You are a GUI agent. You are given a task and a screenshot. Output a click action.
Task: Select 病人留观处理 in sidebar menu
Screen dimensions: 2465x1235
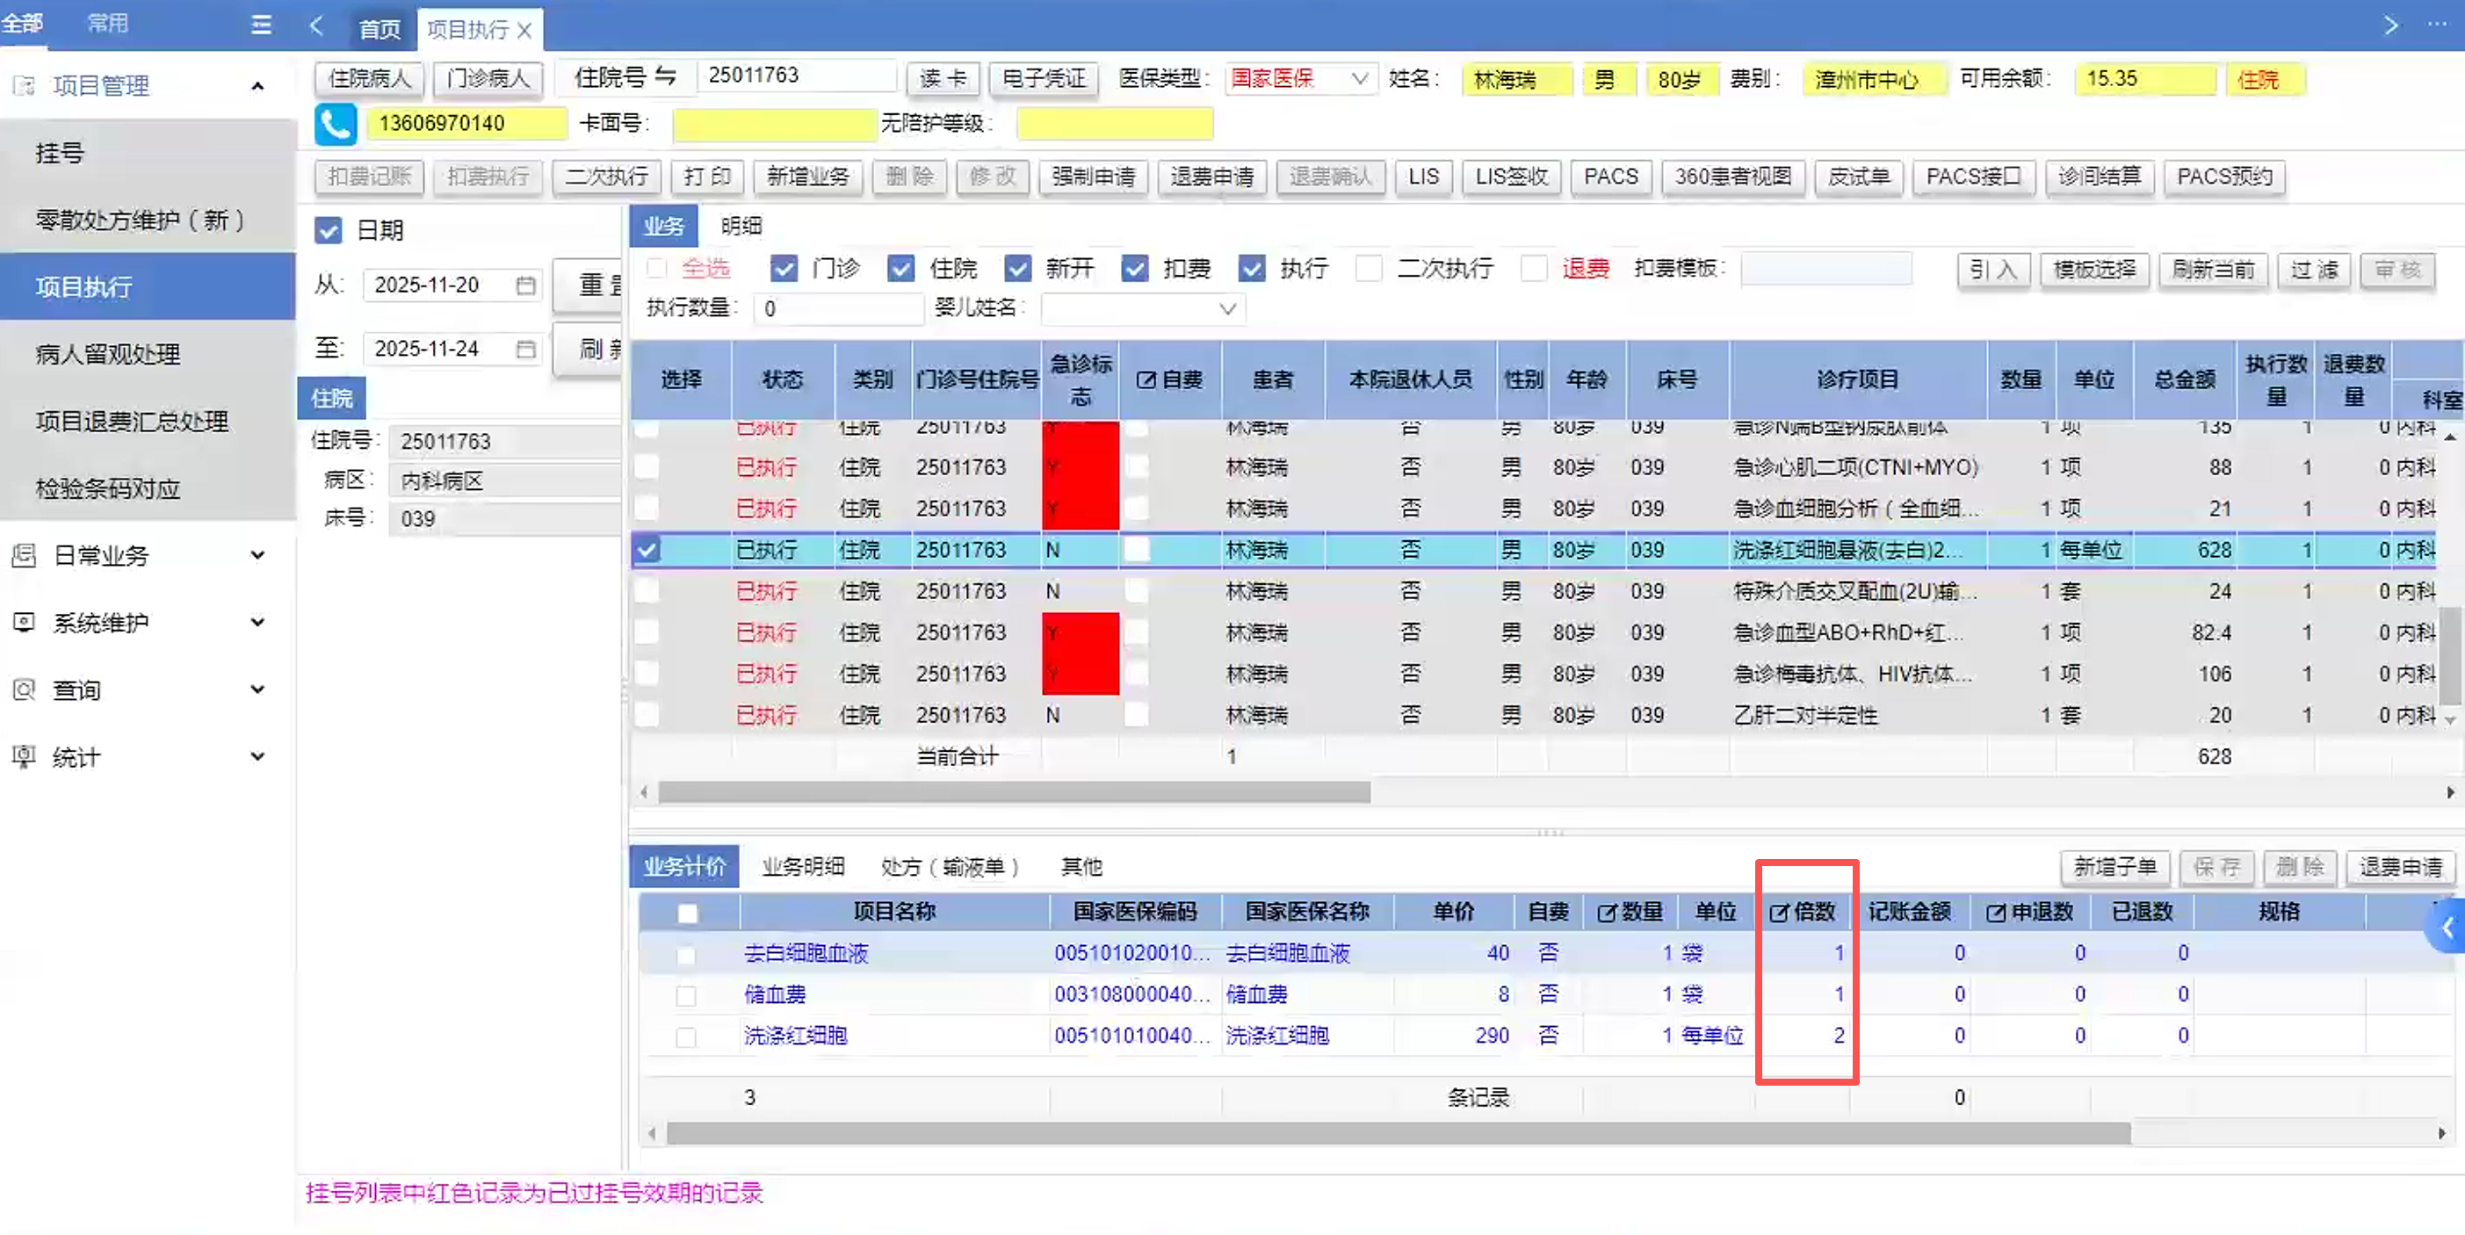107,355
